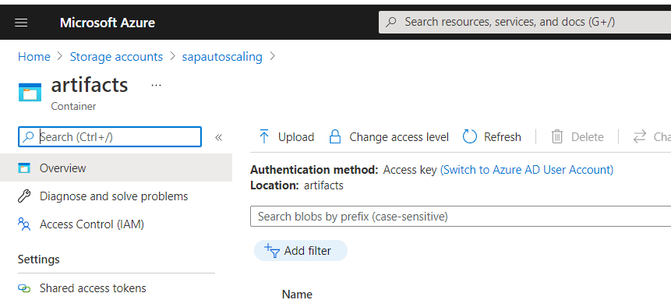Screen dimensions: 671x307
Task: Focus the Search blobs by prefix field
Action: click(x=461, y=217)
